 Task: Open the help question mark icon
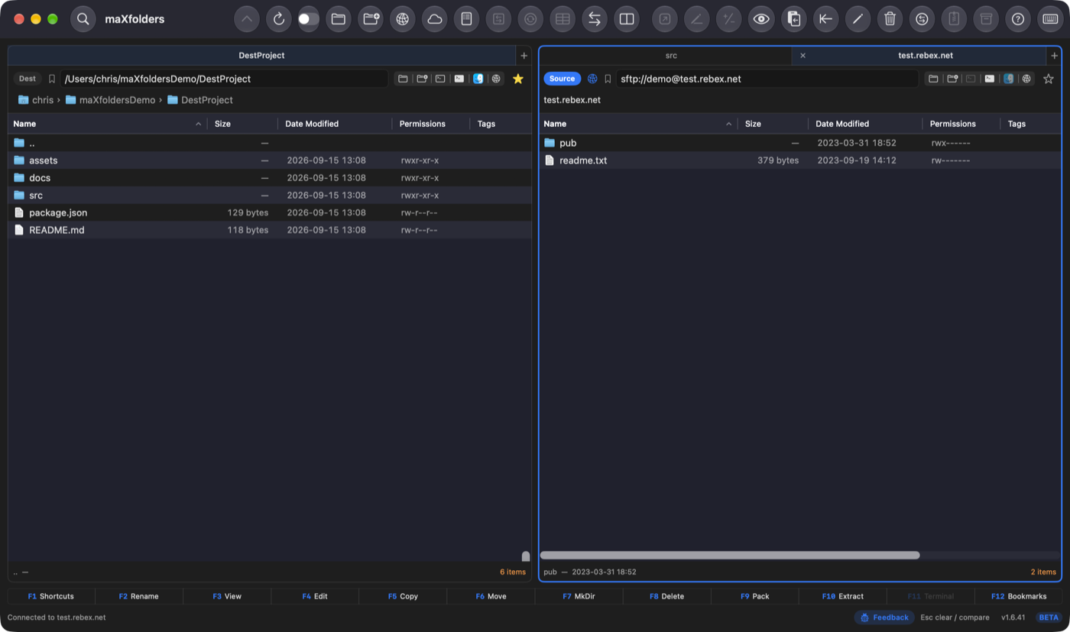pos(1018,19)
